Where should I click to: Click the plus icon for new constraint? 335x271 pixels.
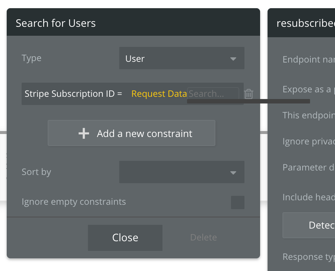point(84,133)
